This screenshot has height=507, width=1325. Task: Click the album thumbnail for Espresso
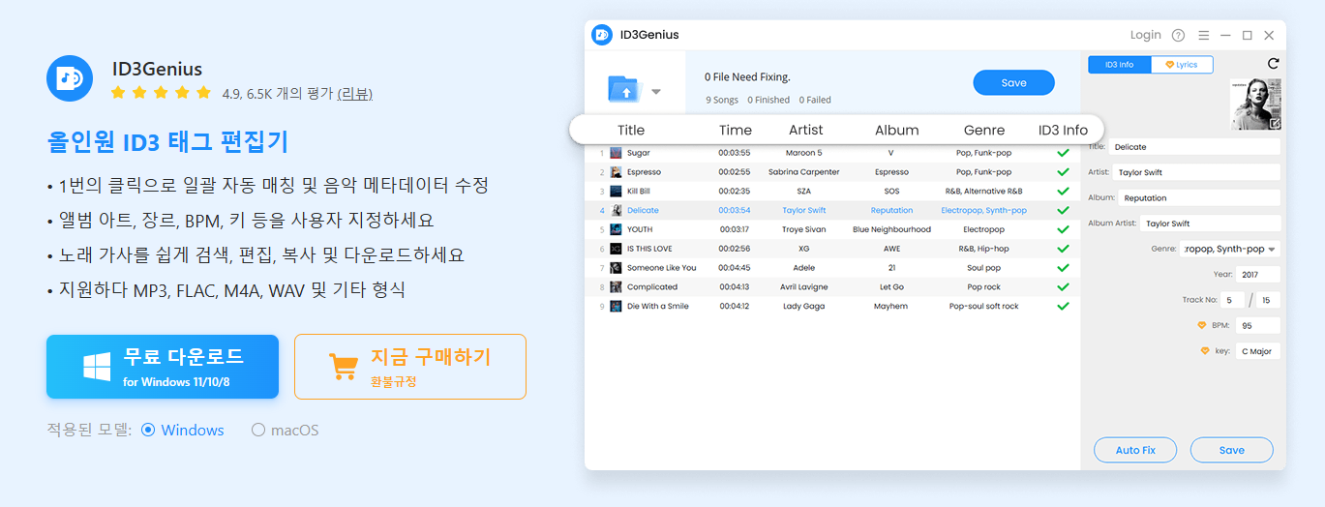[x=616, y=172]
